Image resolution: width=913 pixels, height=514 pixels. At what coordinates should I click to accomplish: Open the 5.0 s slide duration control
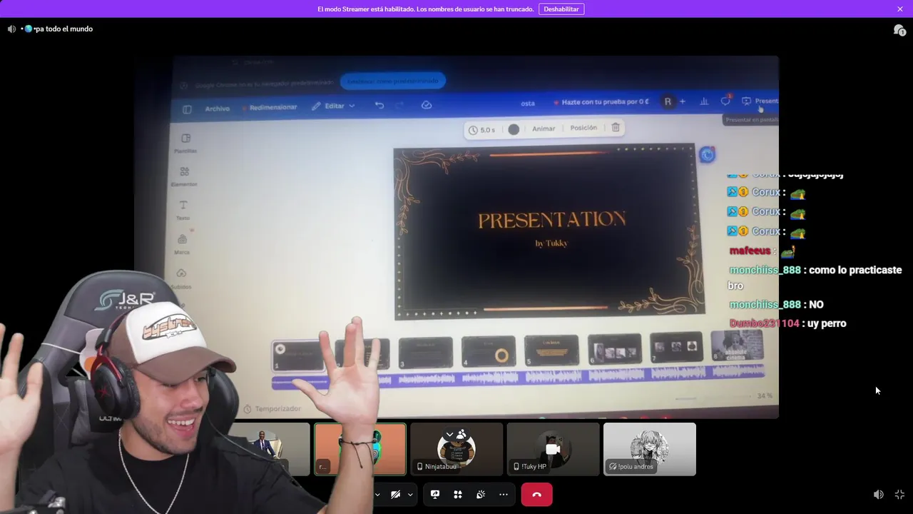coord(481,130)
